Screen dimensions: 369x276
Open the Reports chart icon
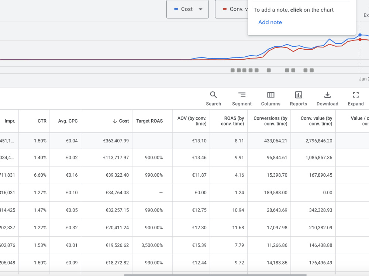coord(299,95)
